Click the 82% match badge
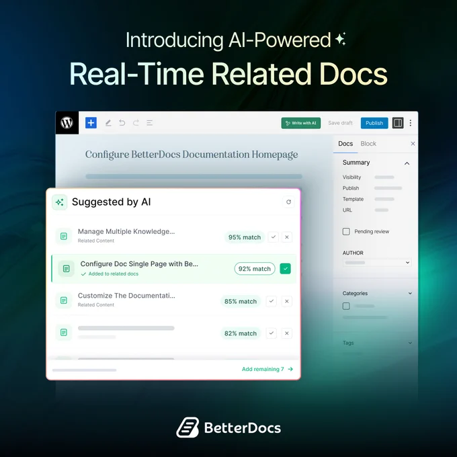Screen dimensions: 457x457 click(241, 333)
